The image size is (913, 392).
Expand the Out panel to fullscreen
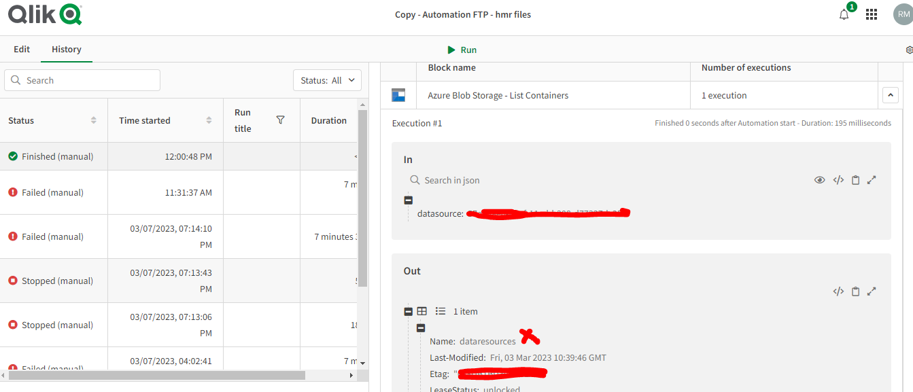coord(872,291)
